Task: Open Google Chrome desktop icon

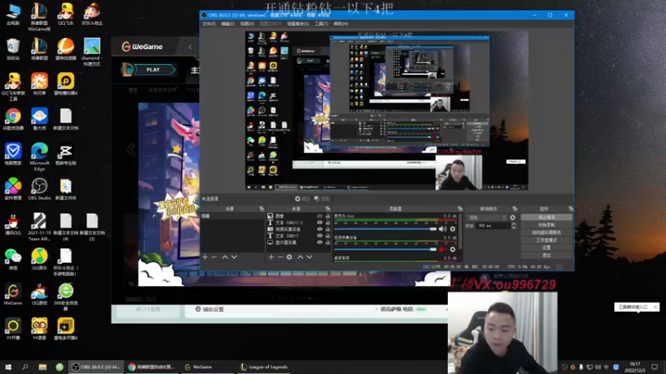Action: (13, 119)
